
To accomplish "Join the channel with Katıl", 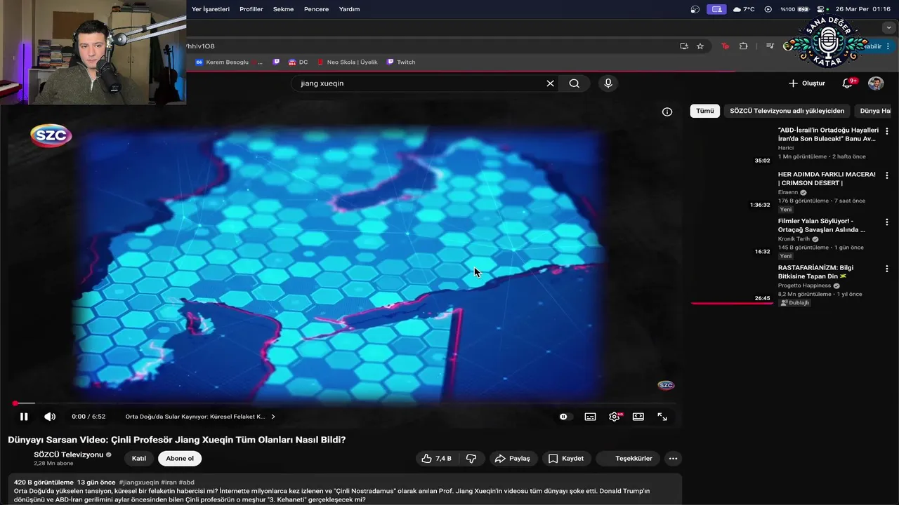I will [x=139, y=459].
